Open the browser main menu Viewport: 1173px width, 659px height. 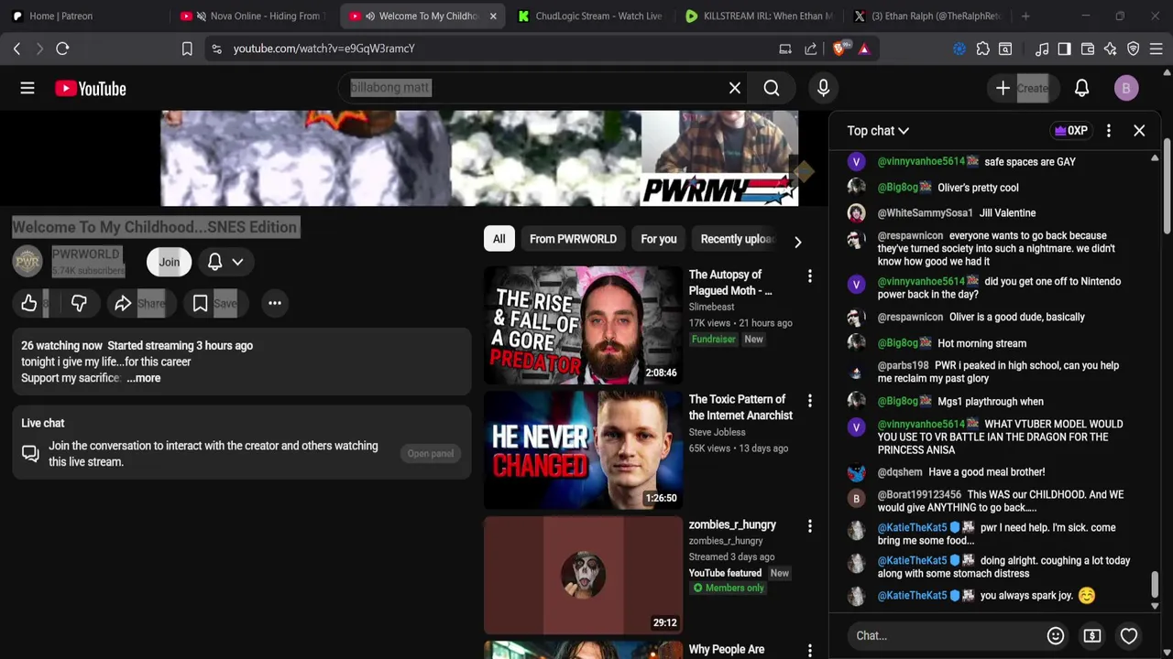tap(1157, 49)
